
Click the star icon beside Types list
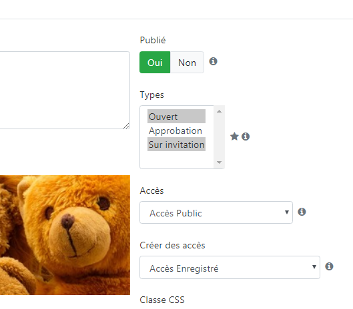tap(234, 136)
